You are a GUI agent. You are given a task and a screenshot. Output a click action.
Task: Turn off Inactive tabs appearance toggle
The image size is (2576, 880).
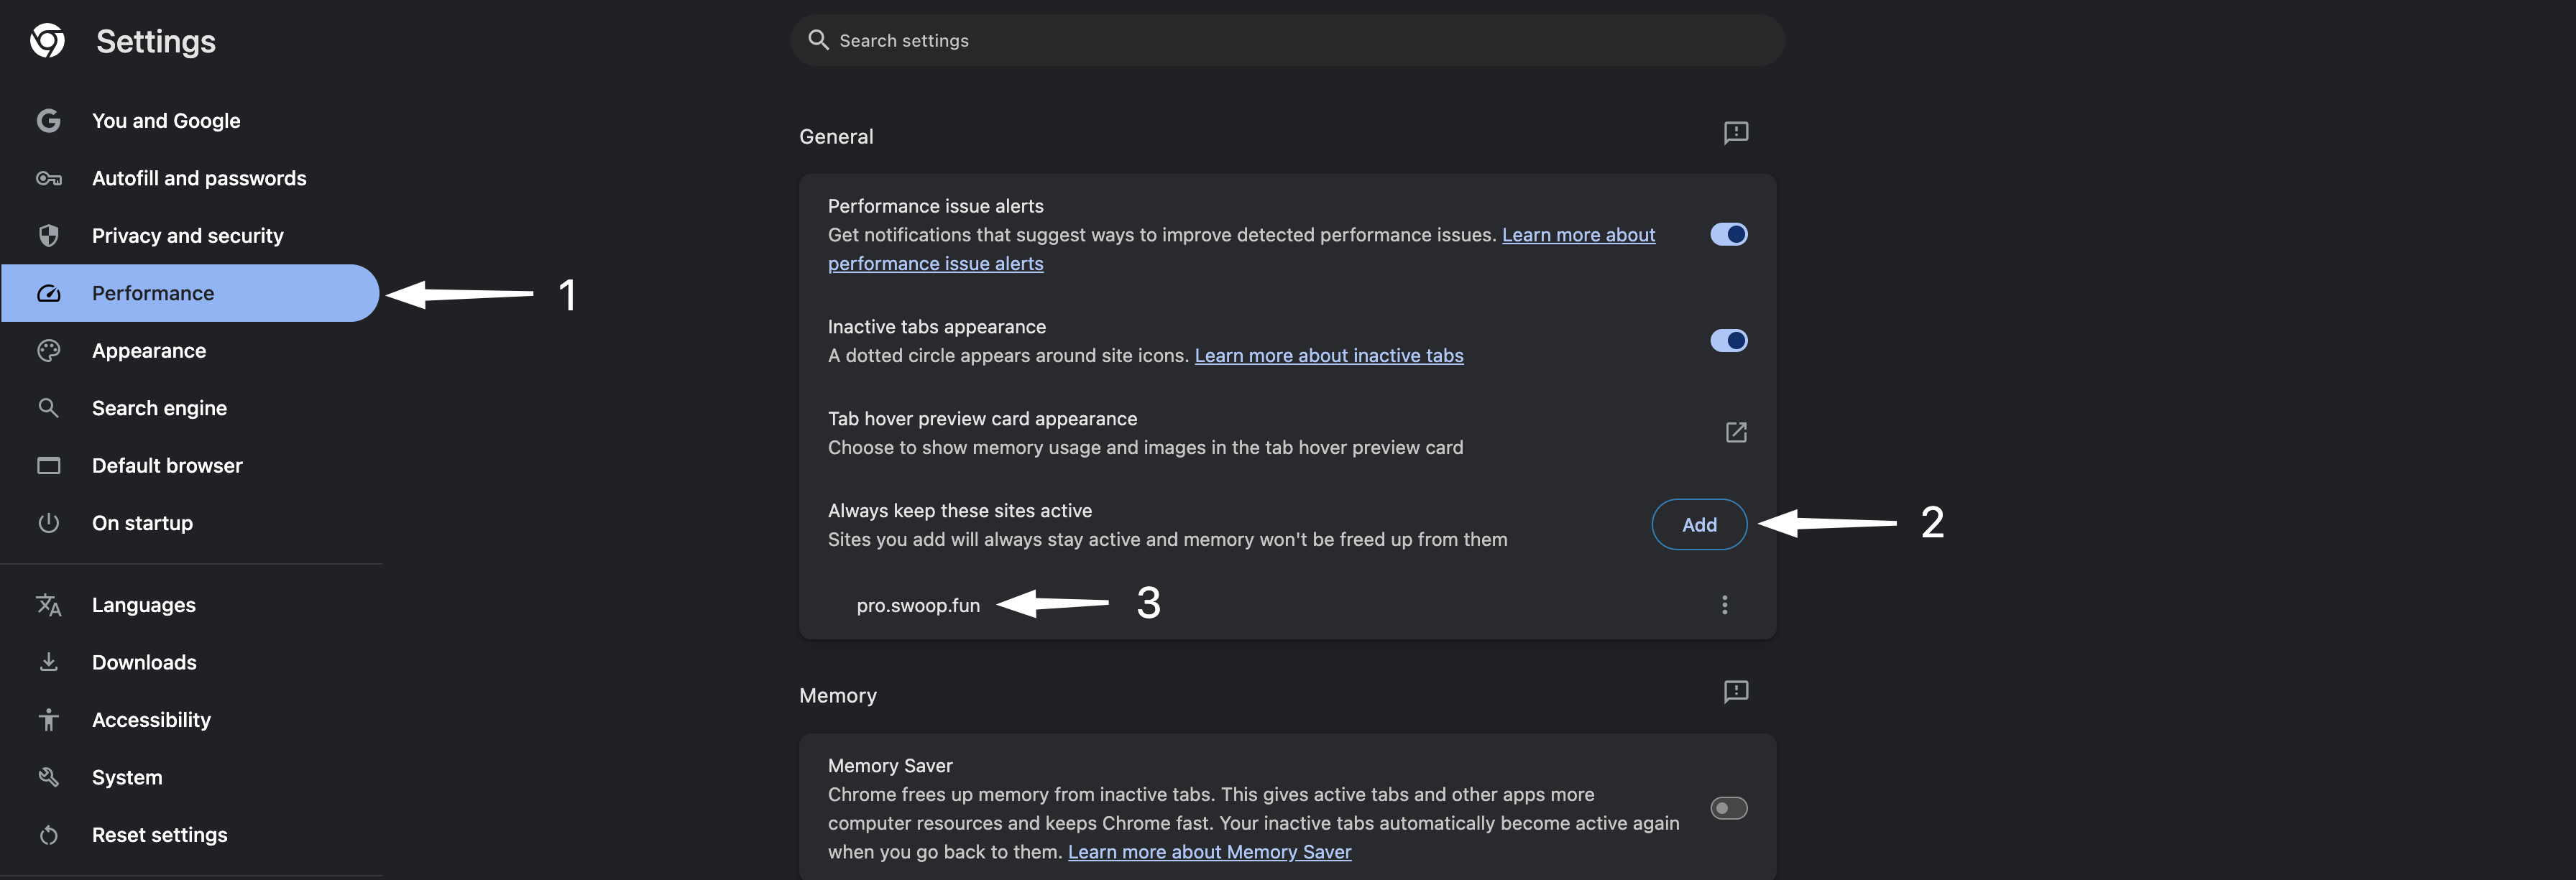tap(1728, 341)
